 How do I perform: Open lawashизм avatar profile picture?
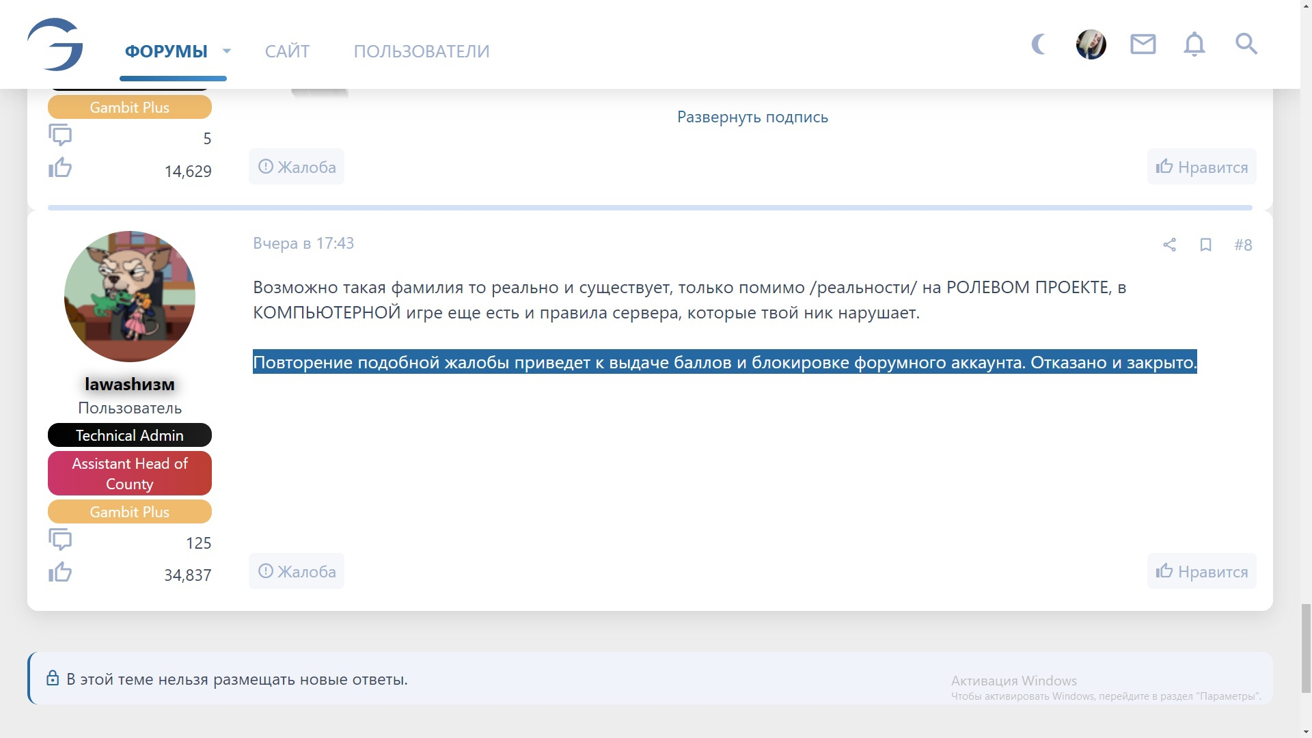tap(130, 297)
